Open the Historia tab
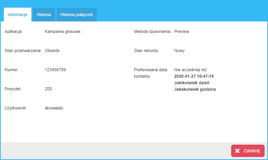 coord(44,15)
